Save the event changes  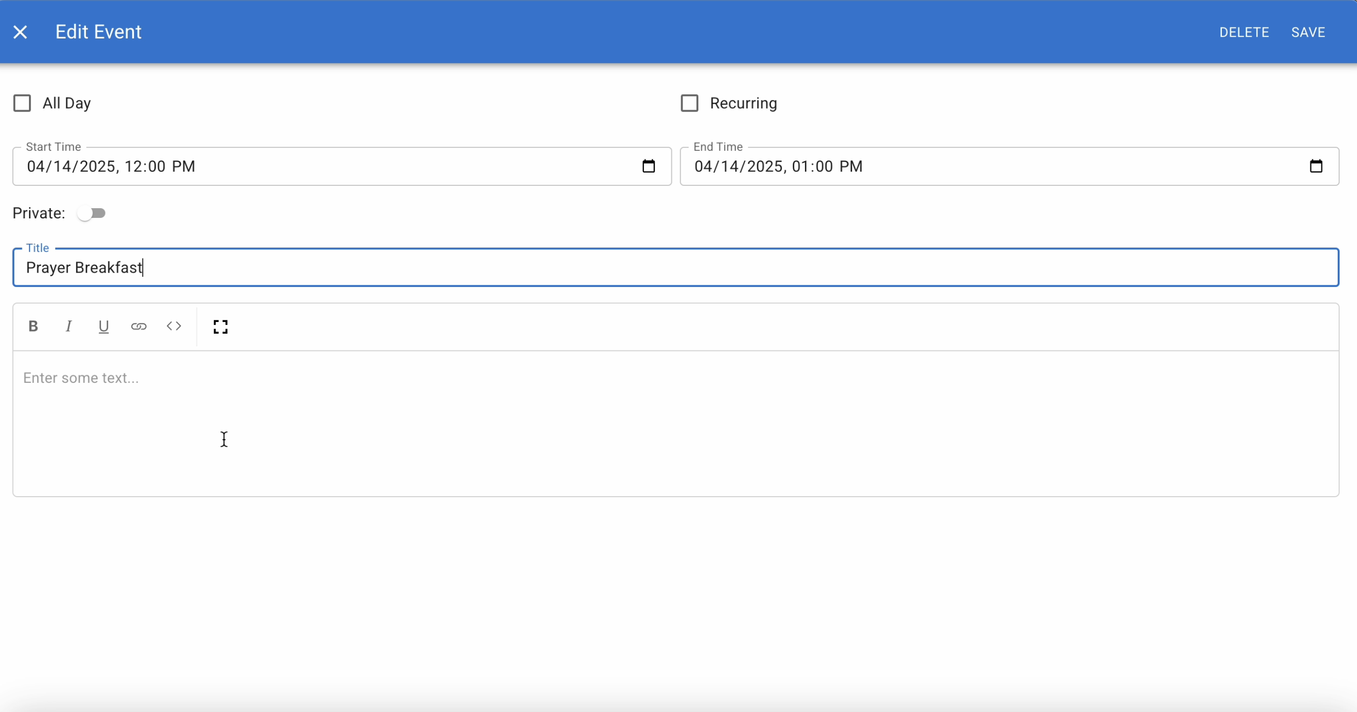tap(1308, 32)
